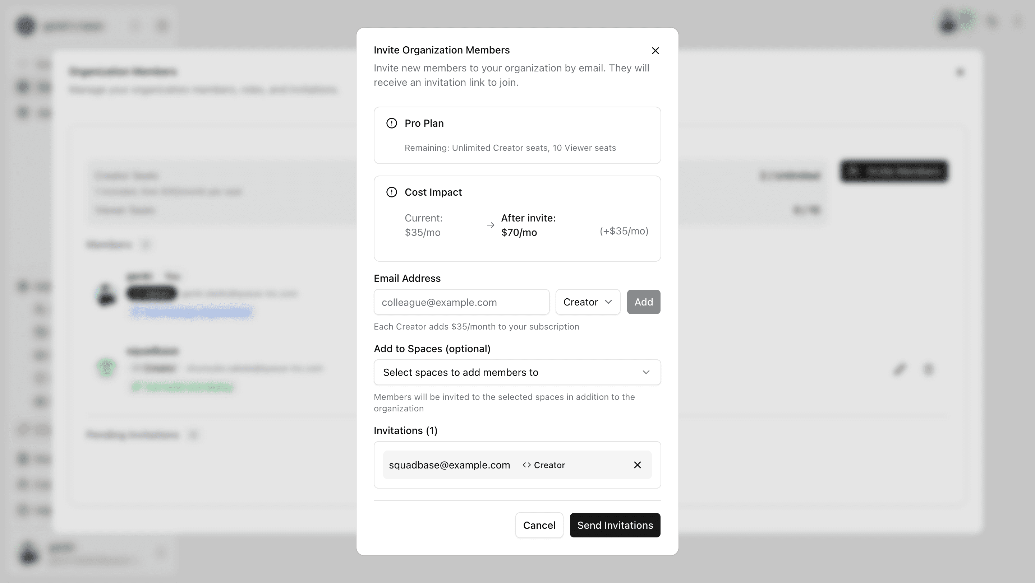Image resolution: width=1035 pixels, height=583 pixels.
Task: Click the Send Invitations button
Action: point(614,525)
